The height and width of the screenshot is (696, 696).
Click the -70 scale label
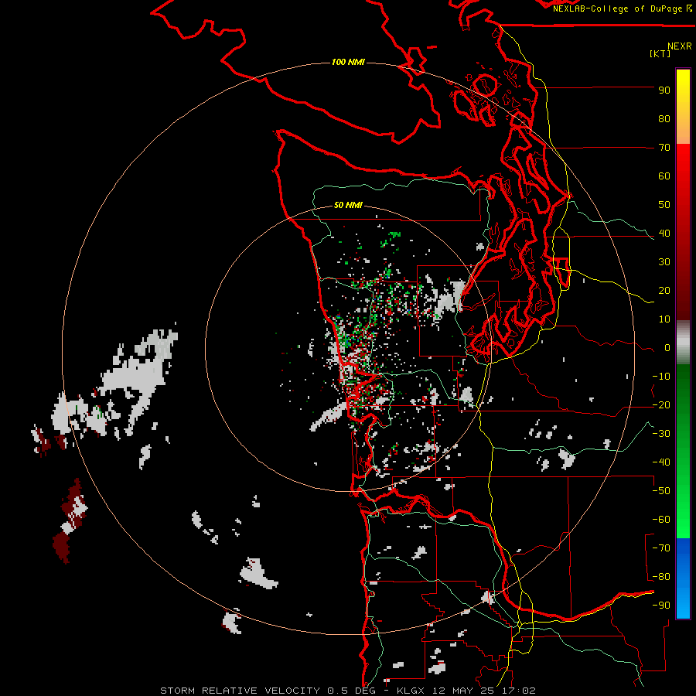[661, 548]
